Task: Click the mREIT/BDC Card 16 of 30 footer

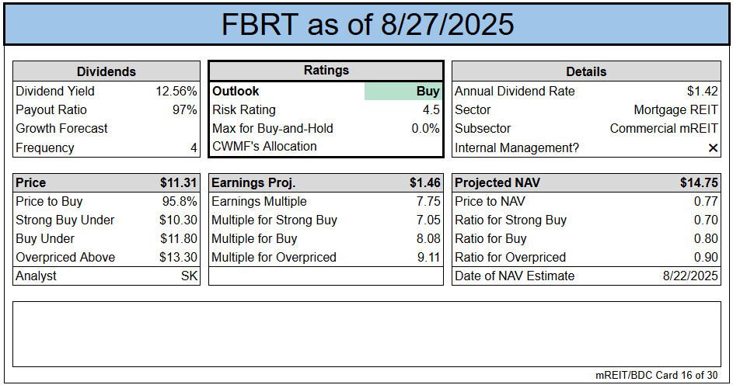Action: 656,375
